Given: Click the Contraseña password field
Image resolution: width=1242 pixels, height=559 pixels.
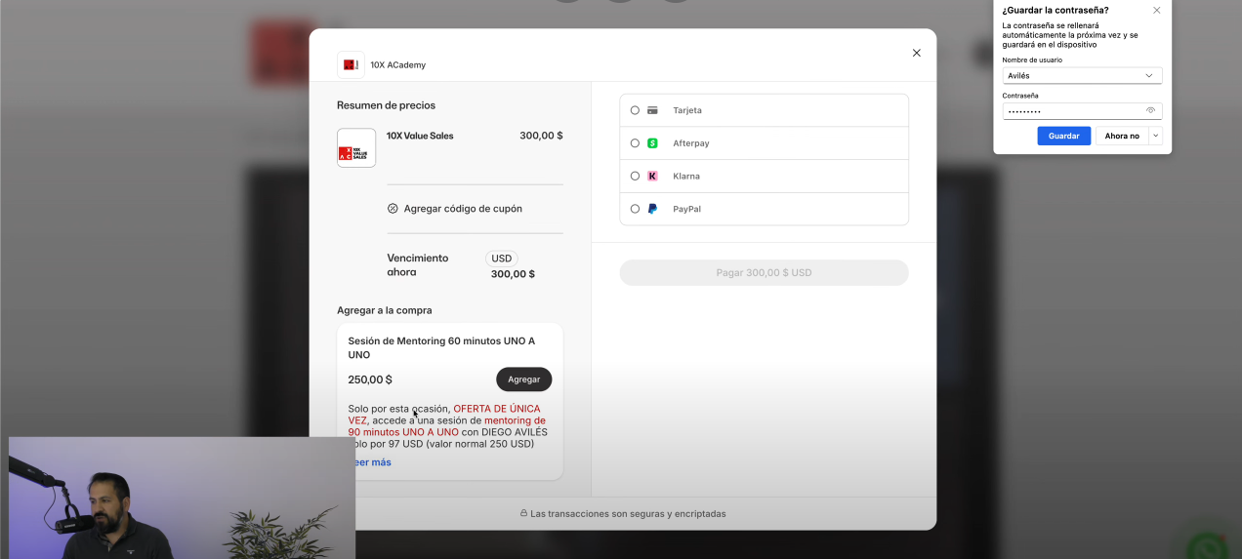Looking at the screenshot, I should pos(1082,111).
